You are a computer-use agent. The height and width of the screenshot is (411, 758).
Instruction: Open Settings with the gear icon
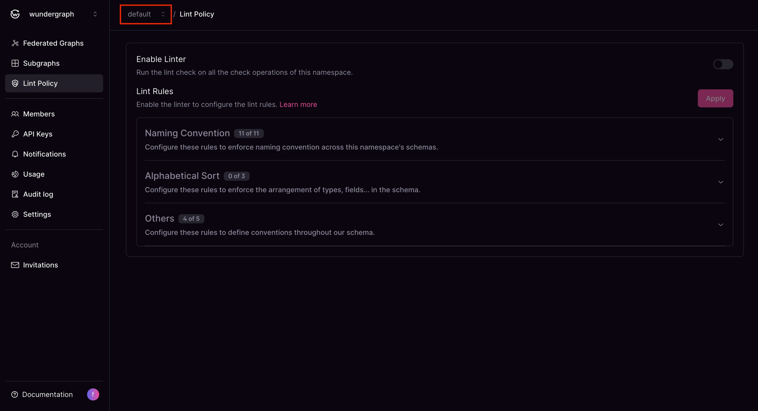[15, 214]
